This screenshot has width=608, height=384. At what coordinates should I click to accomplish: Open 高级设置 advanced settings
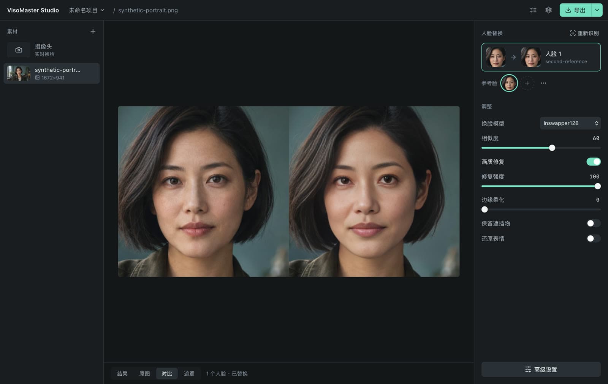click(541, 370)
